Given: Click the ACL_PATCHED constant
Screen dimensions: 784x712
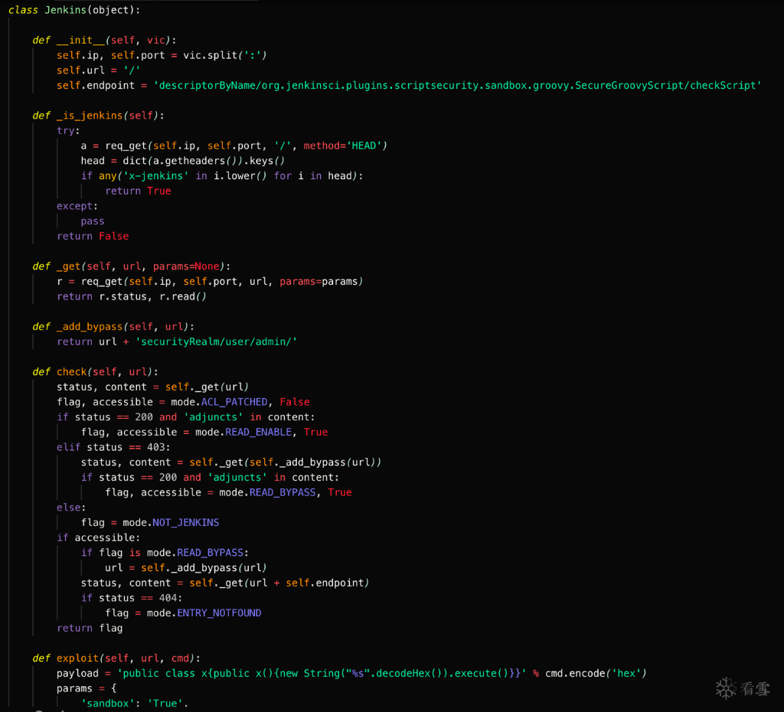Looking at the screenshot, I should (x=234, y=402).
